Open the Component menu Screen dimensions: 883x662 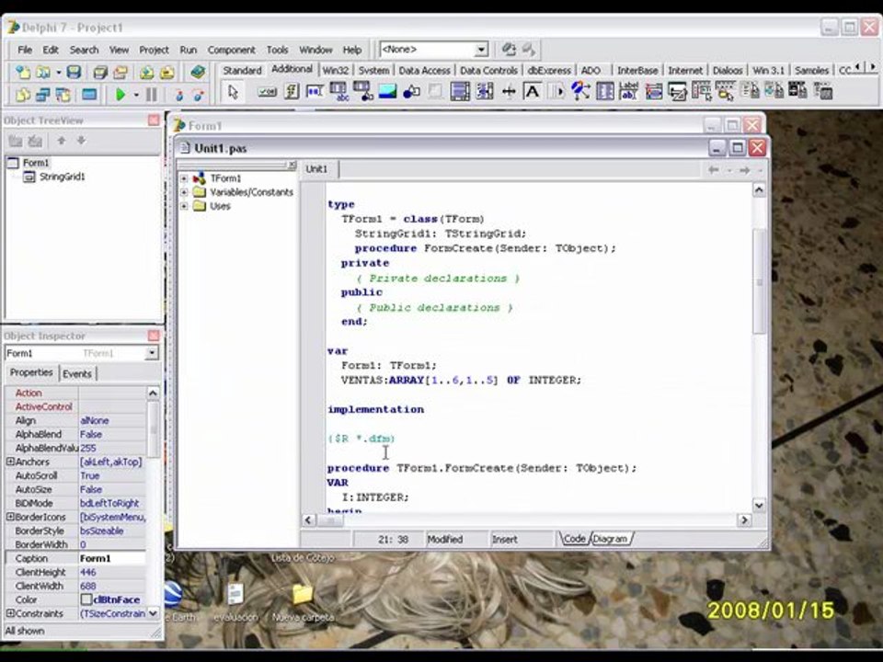tap(232, 50)
